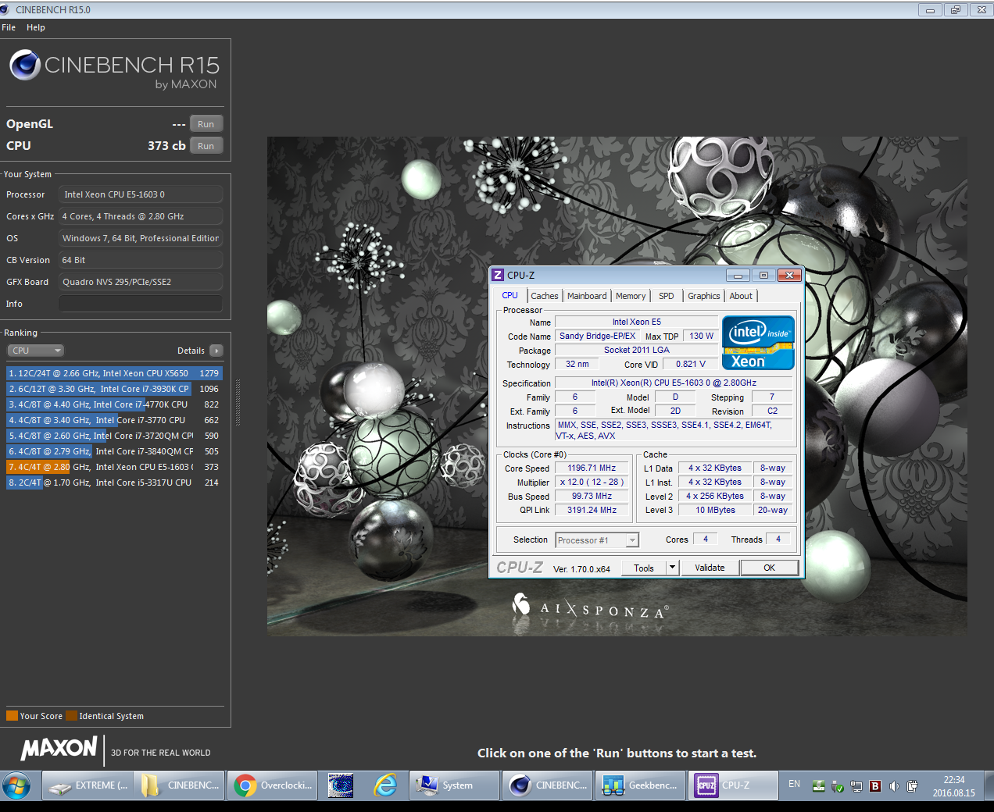
Task: Click Validate in CPU-Z
Action: (710, 568)
